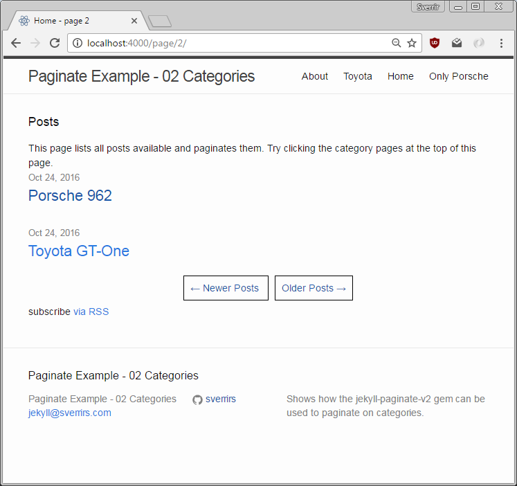
Task: Reload the current page
Action: [55, 43]
